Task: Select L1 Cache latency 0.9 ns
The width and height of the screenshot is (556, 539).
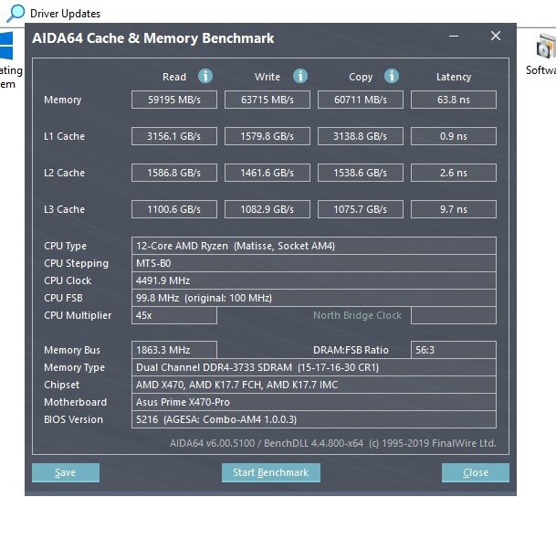Action: 454,136
